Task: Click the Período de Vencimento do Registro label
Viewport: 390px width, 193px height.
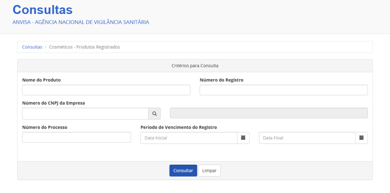Action: (x=178, y=127)
